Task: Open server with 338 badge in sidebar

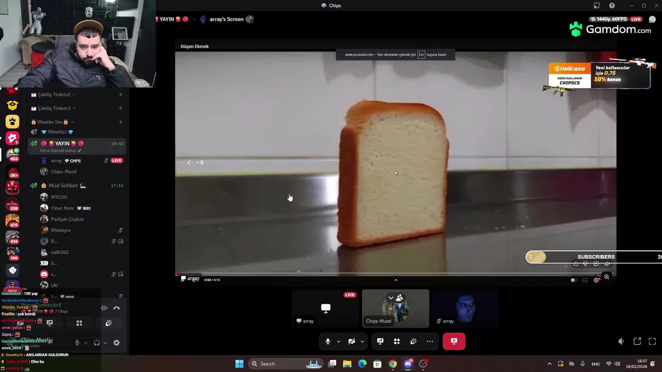Action: pos(12,204)
